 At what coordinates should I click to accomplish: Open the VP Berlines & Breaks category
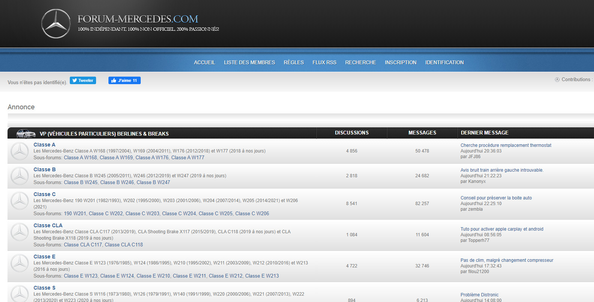[x=104, y=134]
